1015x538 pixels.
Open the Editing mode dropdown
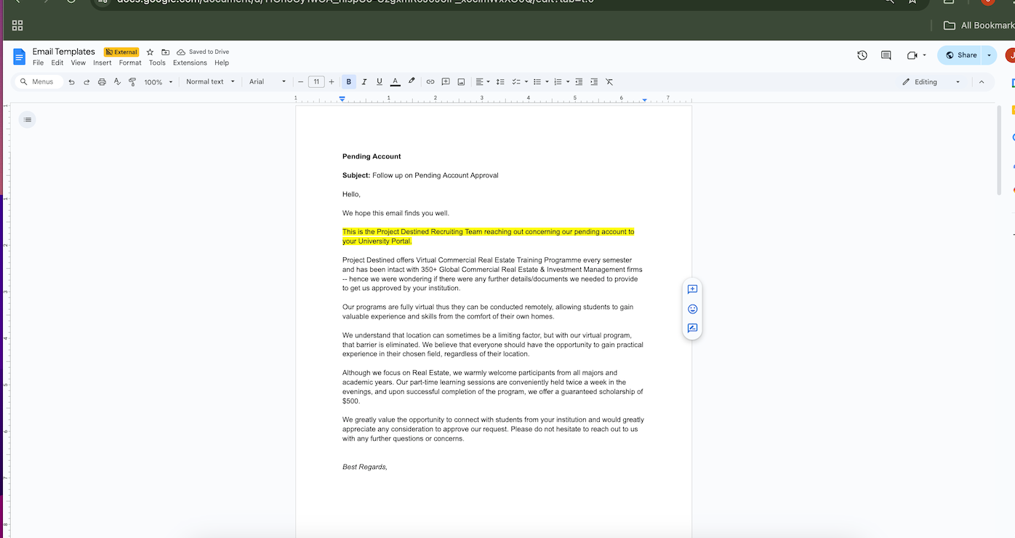pos(931,82)
